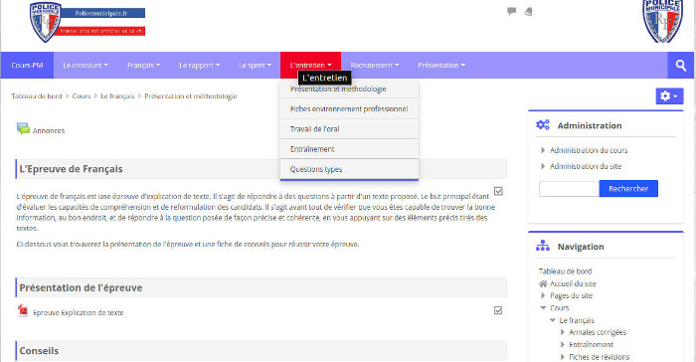Collapse the Cours node in Navigation
Screen dimensions: 696x362
(x=543, y=308)
